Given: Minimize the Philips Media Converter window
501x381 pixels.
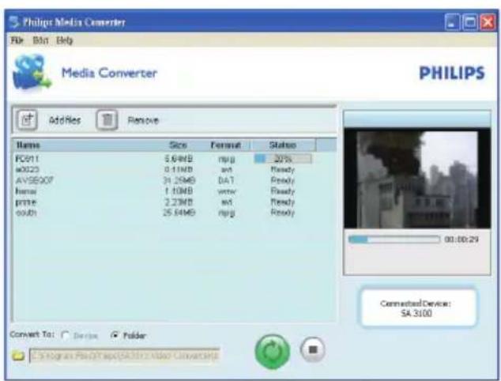Looking at the screenshot, I should point(452,22).
